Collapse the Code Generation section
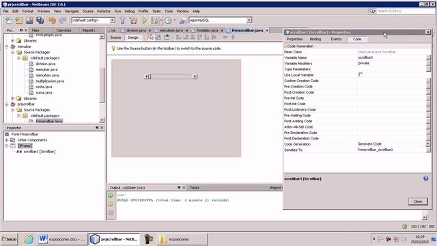Screen dimensions: 437x246 pyautogui.click(x=285, y=46)
